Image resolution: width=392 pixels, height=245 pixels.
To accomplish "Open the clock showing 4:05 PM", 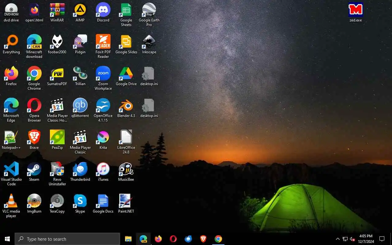I will (x=366, y=239).
